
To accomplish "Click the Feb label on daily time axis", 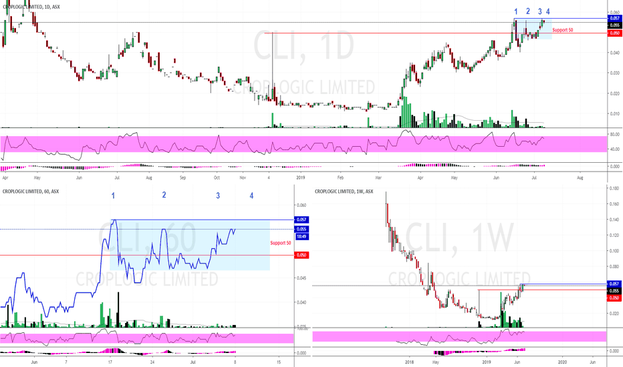I will pos(340,177).
